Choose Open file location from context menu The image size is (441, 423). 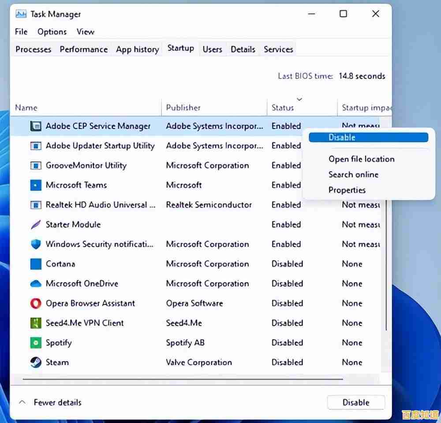361,159
